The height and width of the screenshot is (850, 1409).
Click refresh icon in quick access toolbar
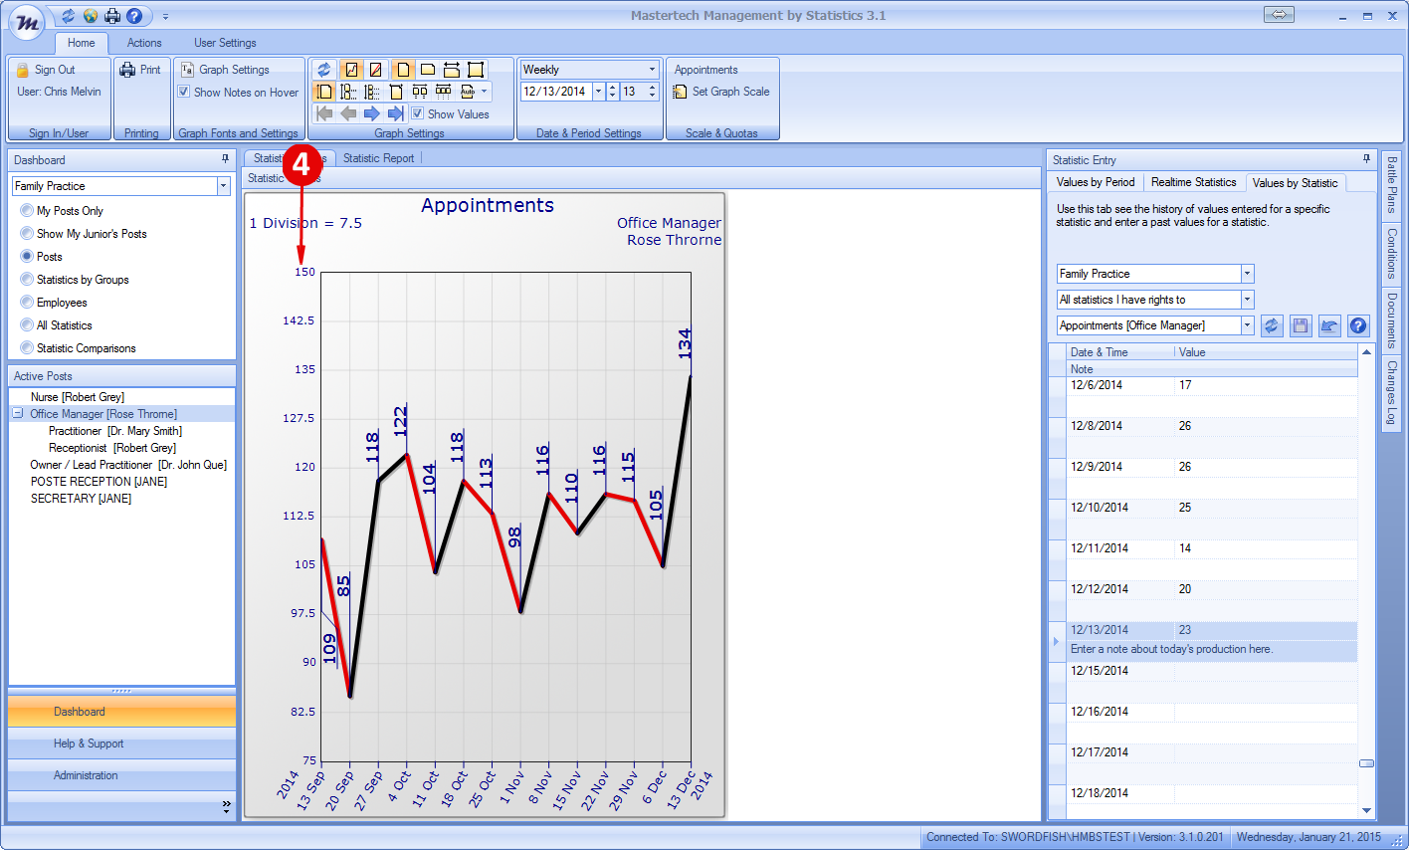[x=68, y=16]
